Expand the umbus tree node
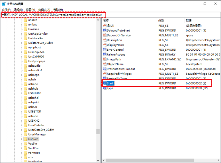The width and height of the screenshot is (221, 163). point(22,25)
